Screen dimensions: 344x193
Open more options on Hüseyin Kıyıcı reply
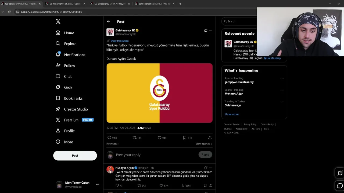coord(211,168)
